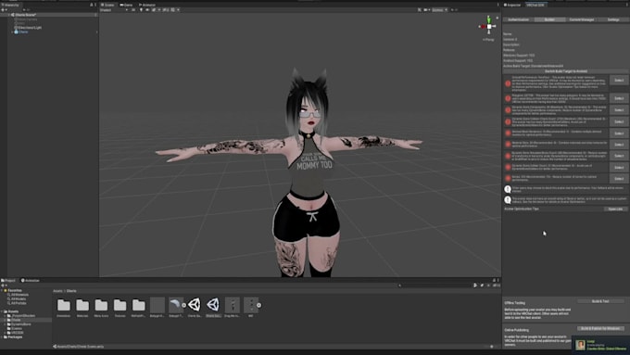The width and height of the screenshot is (630, 355).
Task: Collapse Favorites in Project panel
Action: click(2, 290)
